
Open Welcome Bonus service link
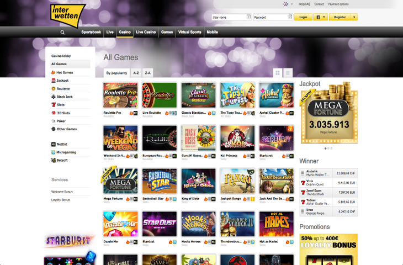click(x=62, y=192)
